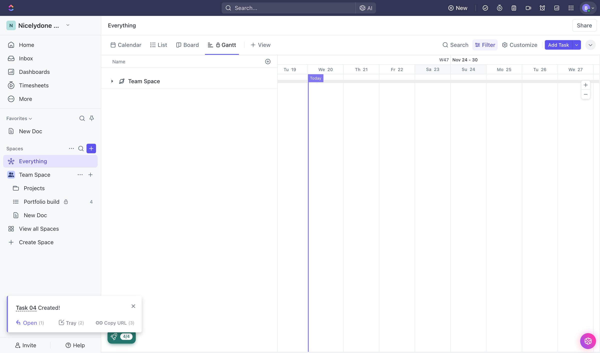
Task: Open Spaces ellipsis options
Action: [x=71, y=149]
